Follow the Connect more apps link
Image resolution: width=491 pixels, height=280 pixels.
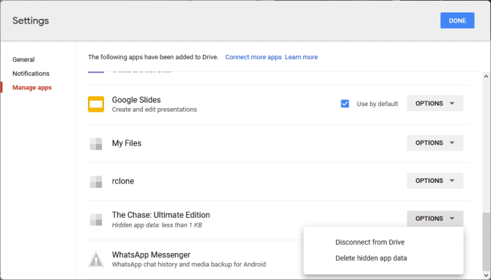coord(254,57)
